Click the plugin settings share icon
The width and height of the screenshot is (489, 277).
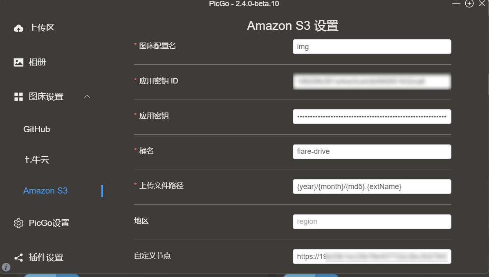pyautogui.click(x=18, y=257)
